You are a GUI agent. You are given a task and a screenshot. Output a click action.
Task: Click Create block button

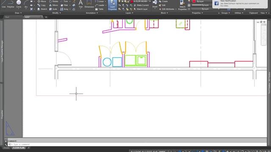(x=163, y=1)
